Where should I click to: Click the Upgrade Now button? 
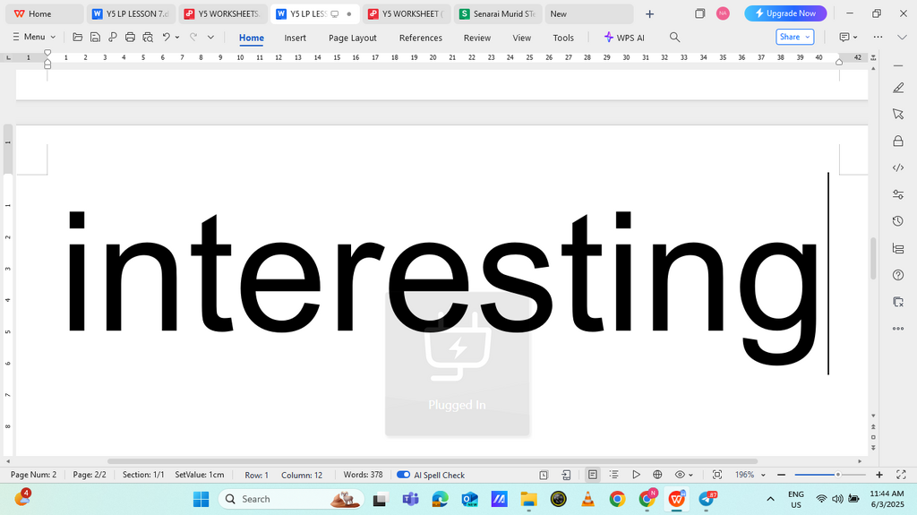[x=785, y=13]
